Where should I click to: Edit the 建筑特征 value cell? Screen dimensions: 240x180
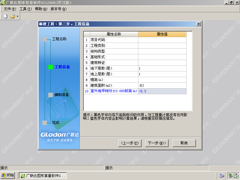point(162,63)
